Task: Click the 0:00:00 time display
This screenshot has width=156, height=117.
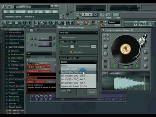Action: point(140,23)
